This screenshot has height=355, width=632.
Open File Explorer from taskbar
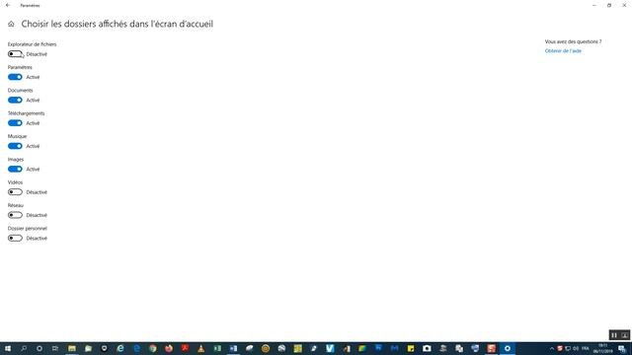[x=72, y=348]
